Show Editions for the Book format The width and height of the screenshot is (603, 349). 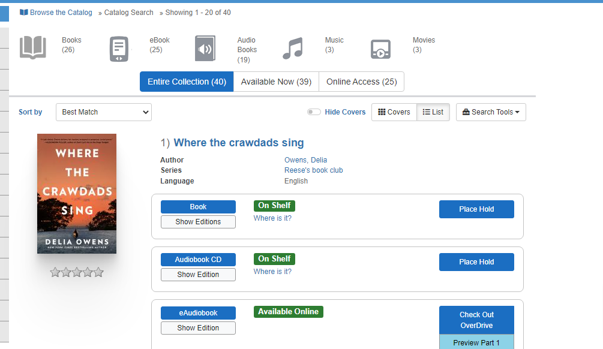[198, 222]
